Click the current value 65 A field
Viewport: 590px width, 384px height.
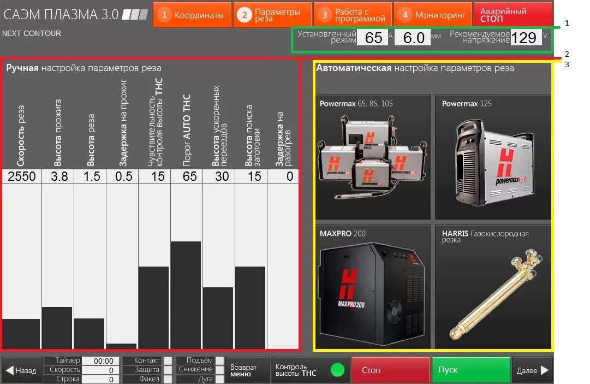pyautogui.click(x=373, y=38)
